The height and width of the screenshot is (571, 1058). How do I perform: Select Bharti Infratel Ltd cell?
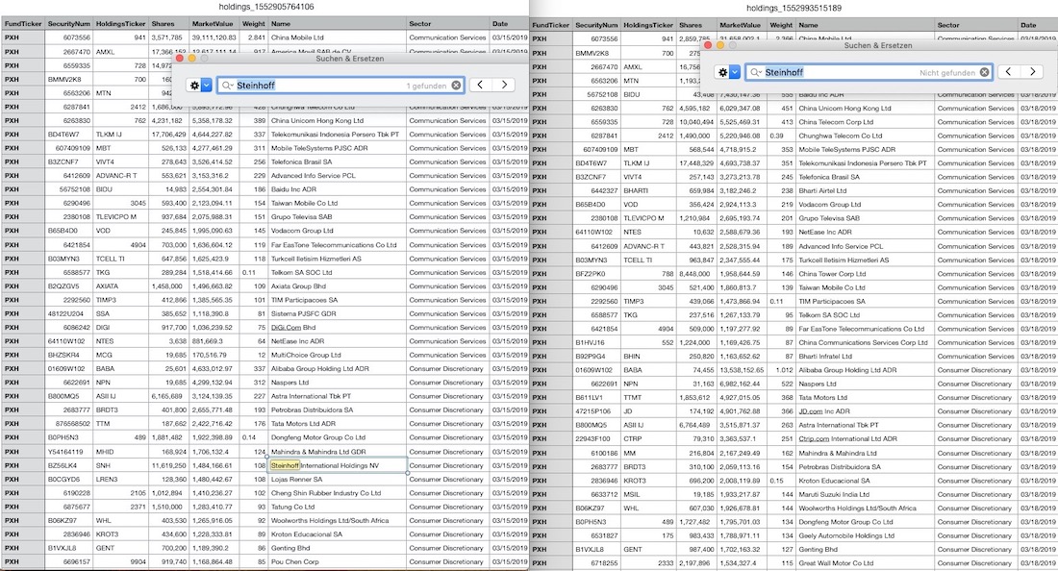865,356
